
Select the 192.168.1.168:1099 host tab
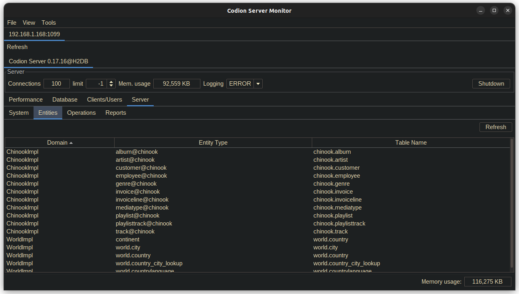34,34
